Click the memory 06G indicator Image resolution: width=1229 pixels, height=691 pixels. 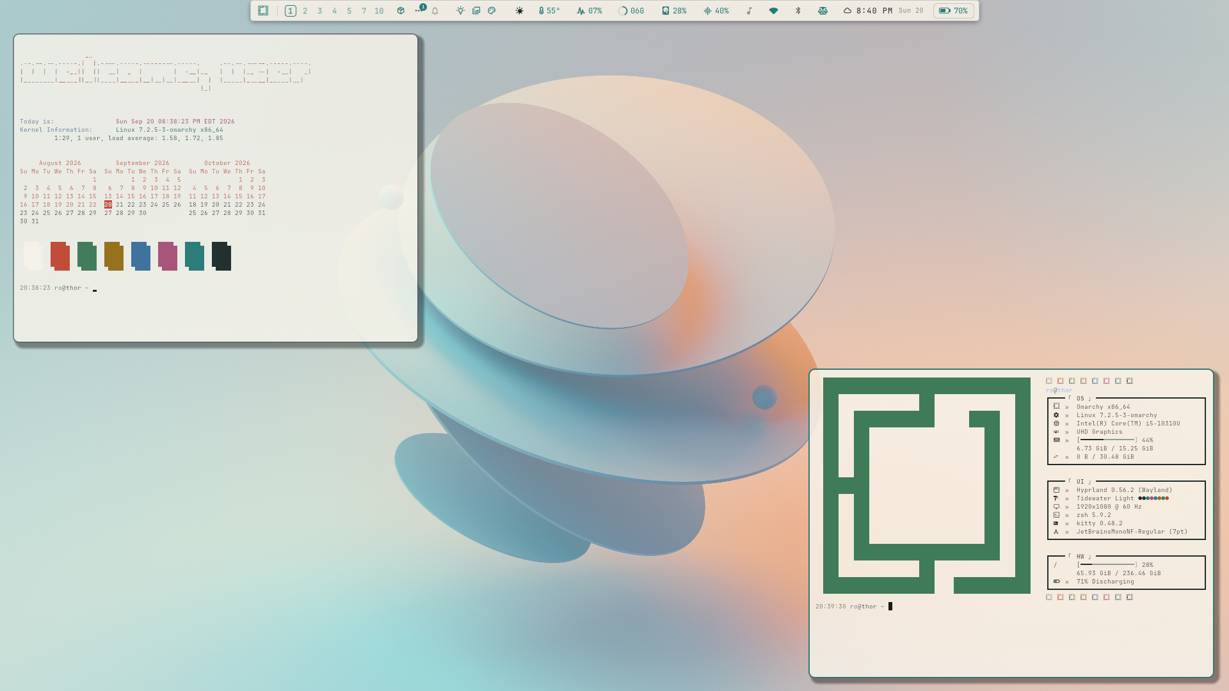tap(631, 11)
